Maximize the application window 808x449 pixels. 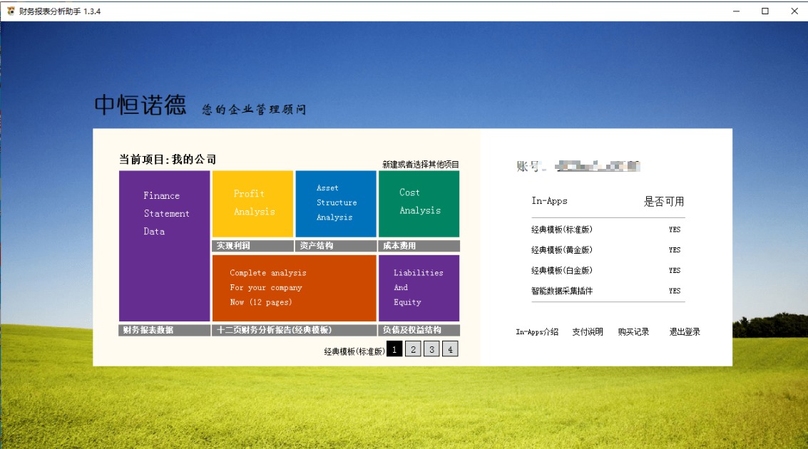pos(765,11)
